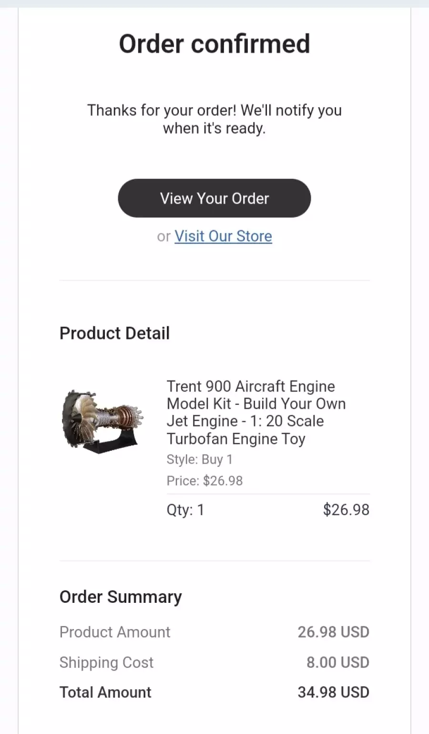Click the jet engine product thumbnail
The width and height of the screenshot is (429, 734).
pyautogui.click(x=102, y=422)
